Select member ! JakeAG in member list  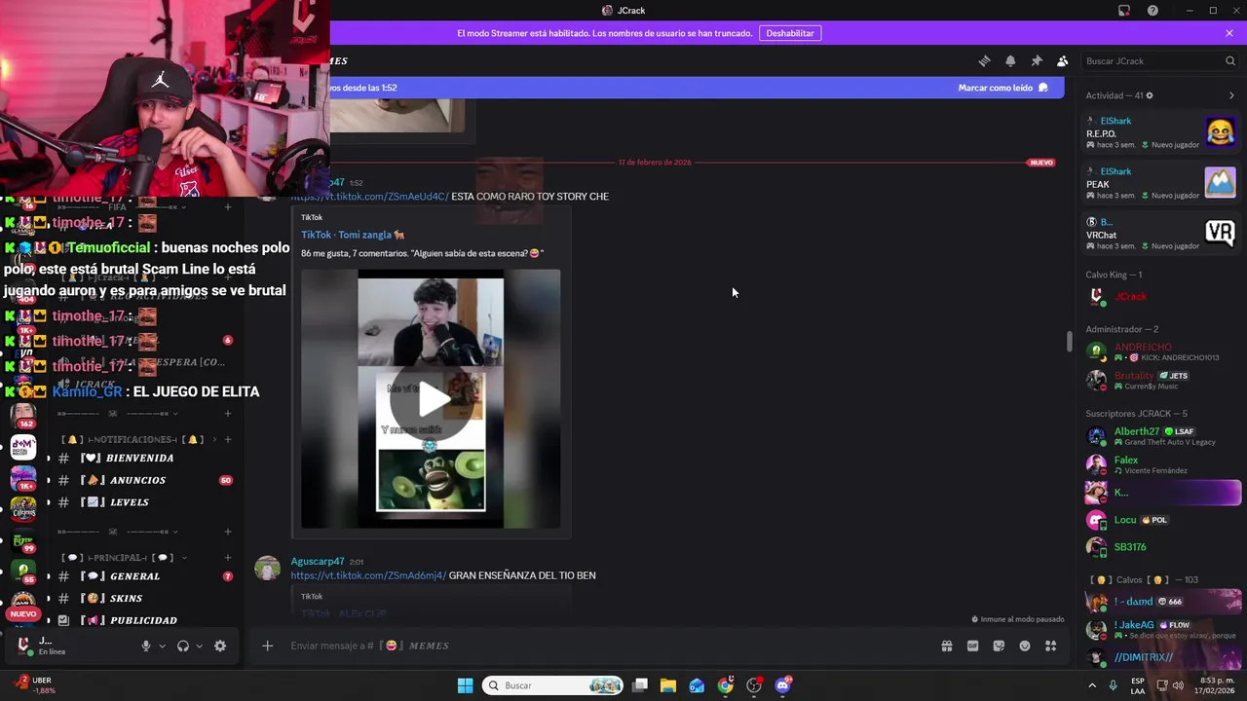tap(1160, 629)
